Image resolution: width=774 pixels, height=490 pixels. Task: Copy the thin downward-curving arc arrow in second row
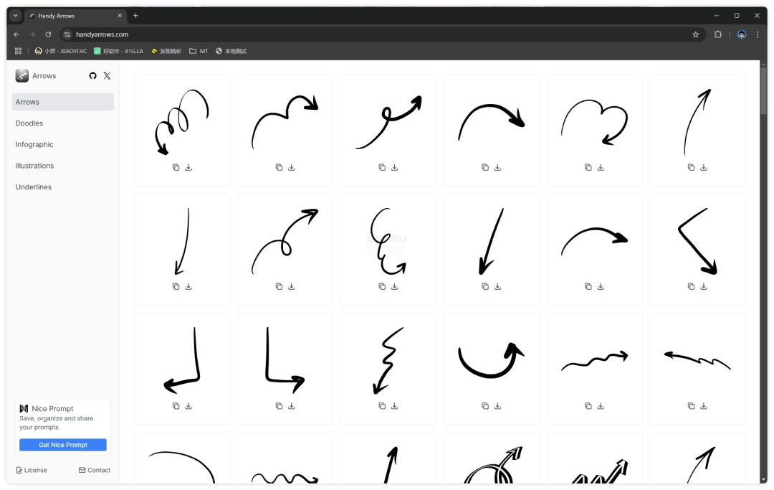click(x=588, y=286)
